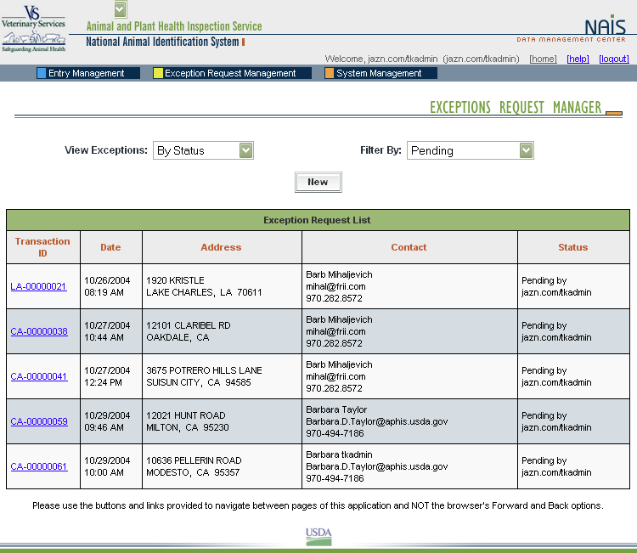Click blue square icon beside Entry Management
Screen dimensions: 637x553
tap(42, 73)
